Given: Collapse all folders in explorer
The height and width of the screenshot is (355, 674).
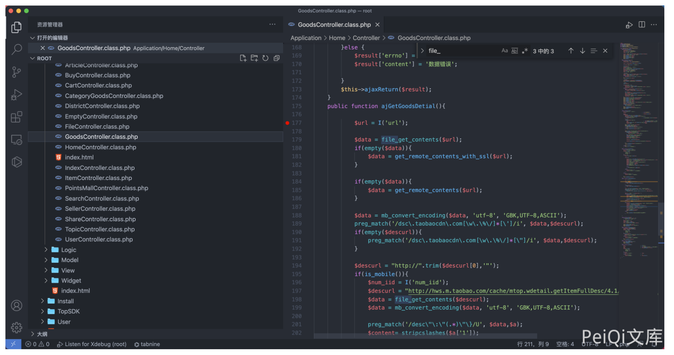Looking at the screenshot, I should point(276,58).
